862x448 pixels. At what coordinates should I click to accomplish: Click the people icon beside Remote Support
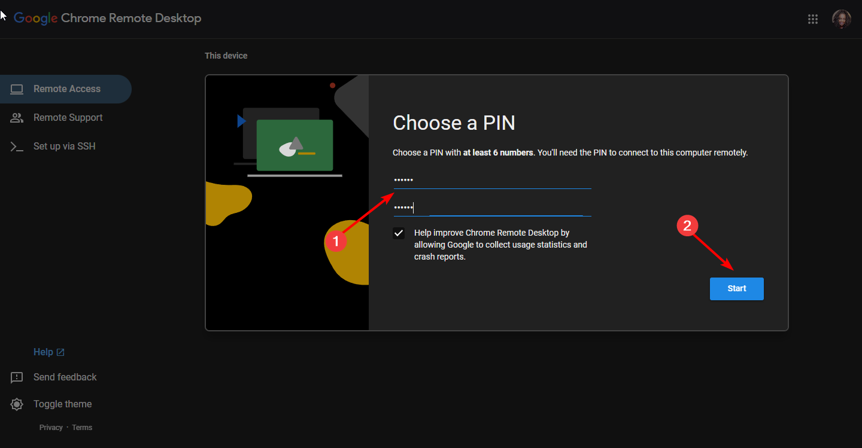click(17, 118)
